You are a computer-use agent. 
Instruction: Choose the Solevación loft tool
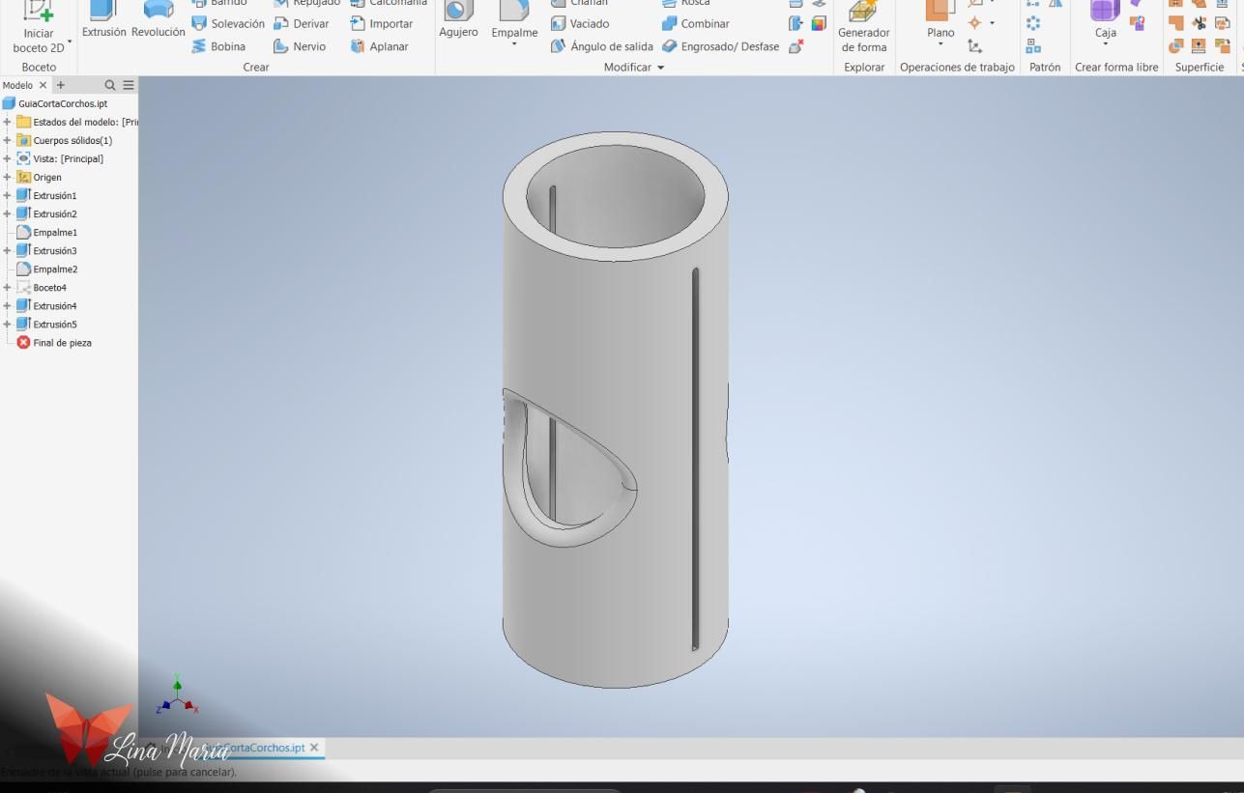[228, 24]
